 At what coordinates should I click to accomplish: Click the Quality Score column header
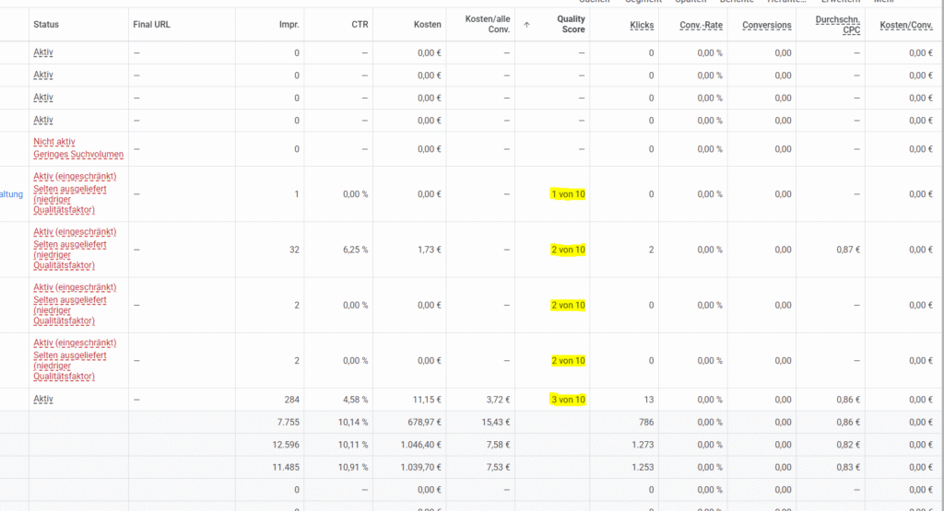click(x=571, y=24)
